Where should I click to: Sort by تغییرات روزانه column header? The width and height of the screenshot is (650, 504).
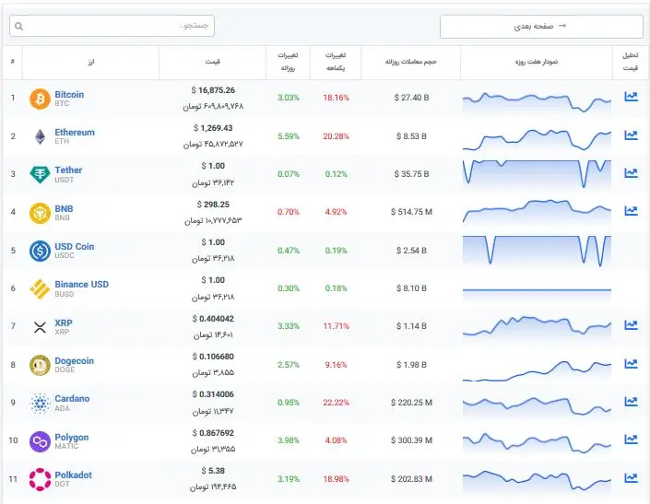tap(288, 62)
